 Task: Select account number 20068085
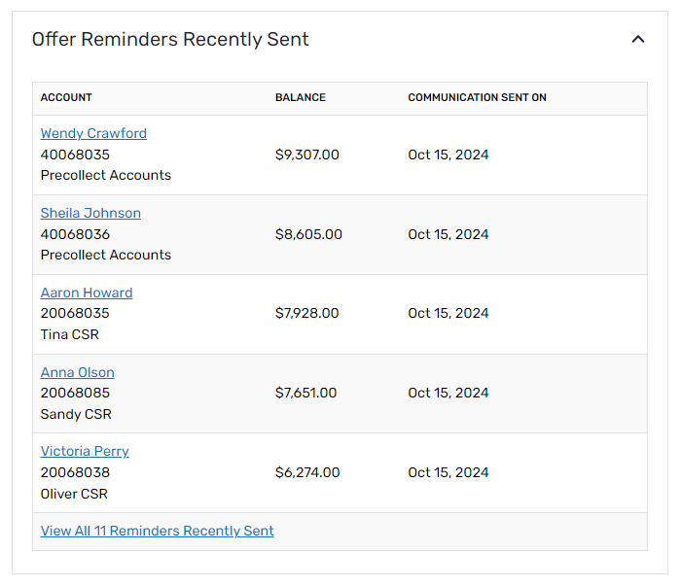click(x=75, y=393)
